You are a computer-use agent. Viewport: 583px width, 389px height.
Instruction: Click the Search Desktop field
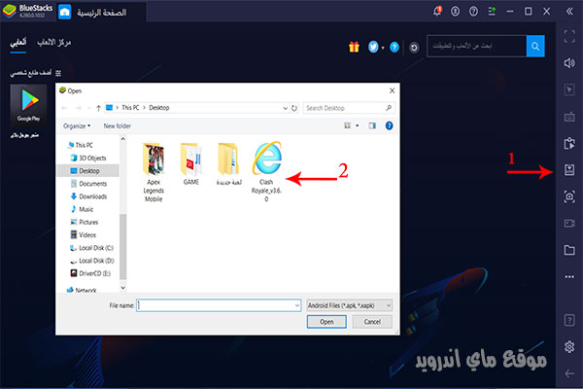click(349, 108)
